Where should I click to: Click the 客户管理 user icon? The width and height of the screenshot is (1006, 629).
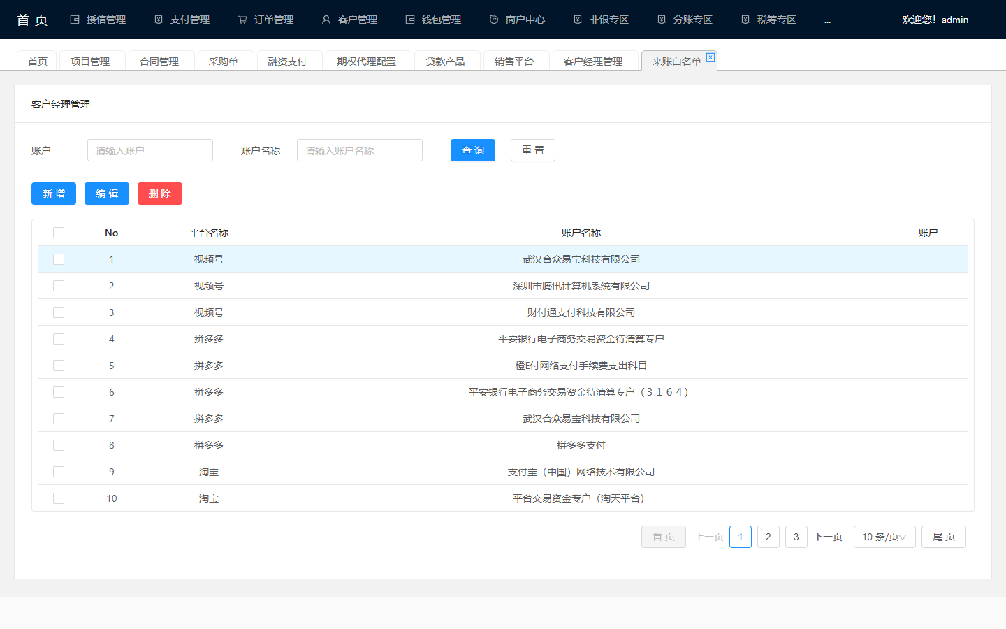(326, 20)
